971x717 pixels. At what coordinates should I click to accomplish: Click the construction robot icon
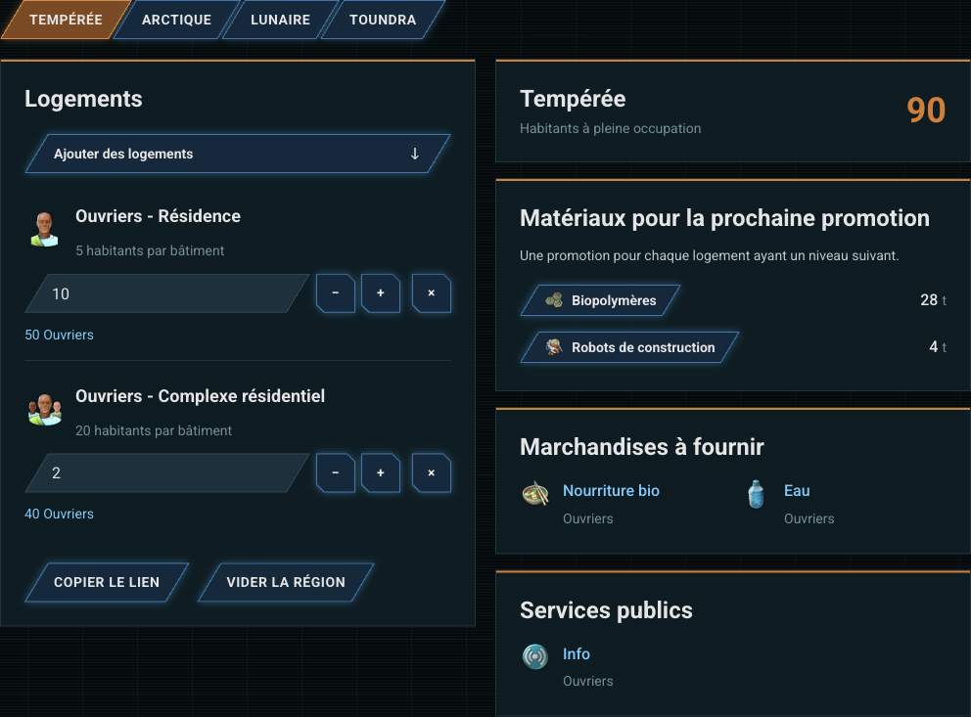(554, 347)
